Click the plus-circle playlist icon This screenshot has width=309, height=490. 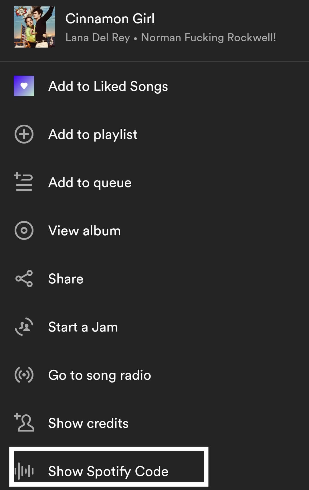(24, 134)
